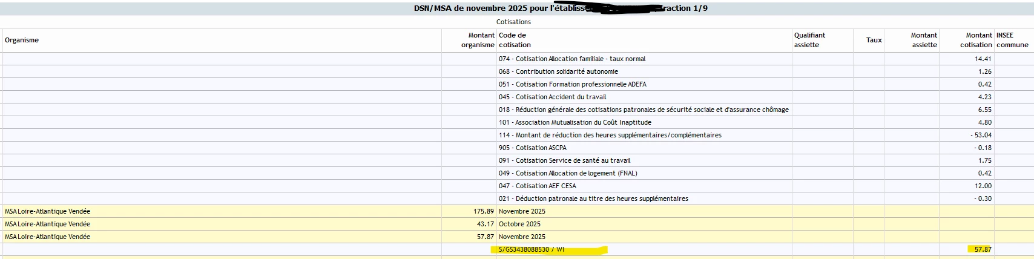Click the 43.17 organisme amount
Image resolution: width=1034 pixels, height=259 pixels.
point(486,224)
